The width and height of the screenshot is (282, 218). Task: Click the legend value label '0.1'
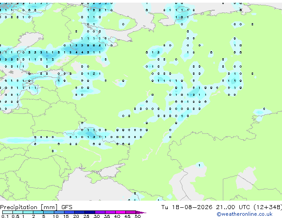click(x=5, y=216)
